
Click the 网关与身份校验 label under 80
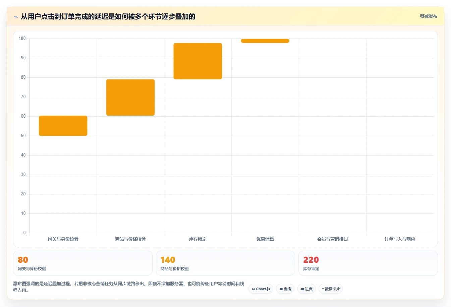point(32,269)
